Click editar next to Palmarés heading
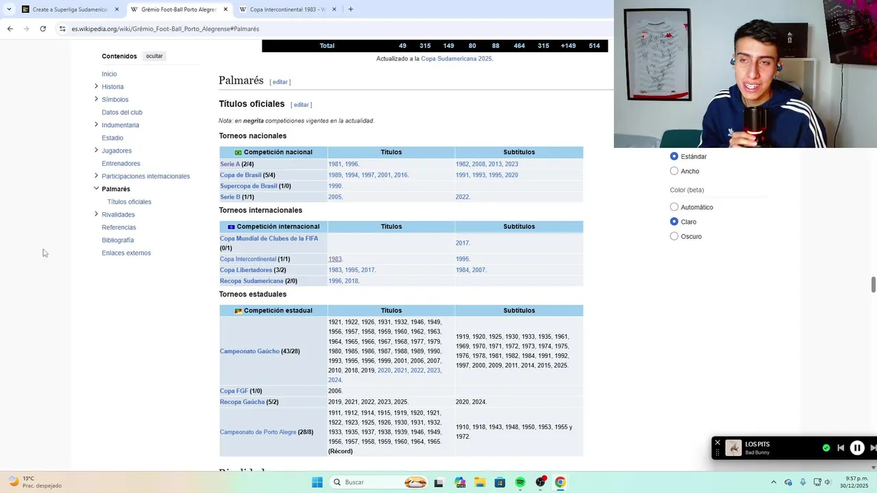Viewport: 877px width, 493px height. [280, 82]
